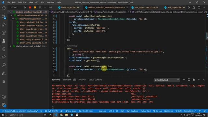Run the current Dart file

pos(189,7)
